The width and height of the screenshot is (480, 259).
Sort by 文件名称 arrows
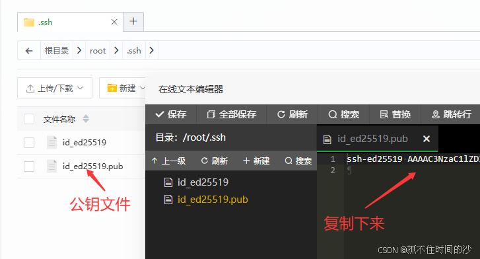(x=86, y=119)
